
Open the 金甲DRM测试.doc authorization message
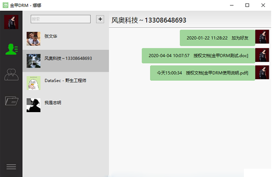198,55
